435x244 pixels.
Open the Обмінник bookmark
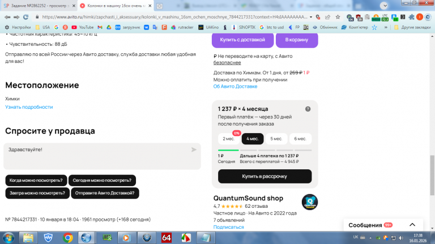coord(325,27)
